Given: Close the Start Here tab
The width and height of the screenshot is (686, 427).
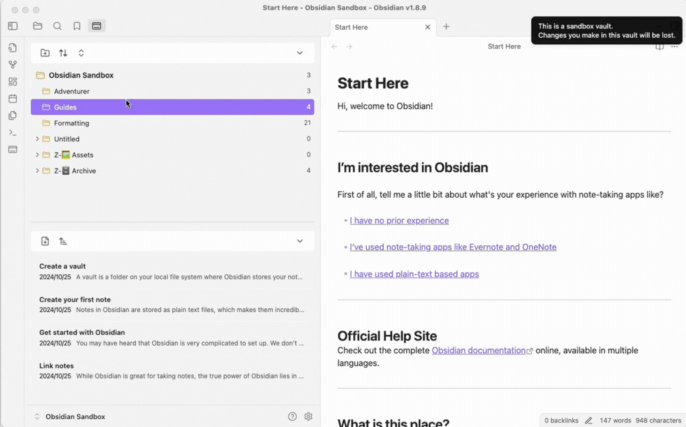Looking at the screenshot, I should (x=428, y=27).
